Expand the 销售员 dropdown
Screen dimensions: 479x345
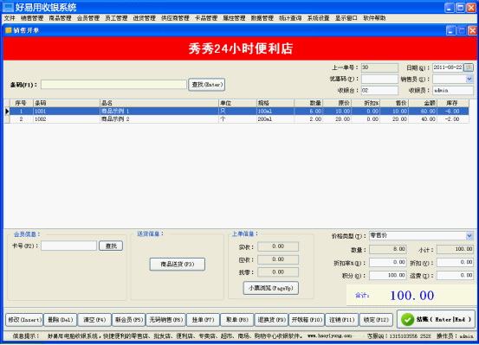pos(469,79)
